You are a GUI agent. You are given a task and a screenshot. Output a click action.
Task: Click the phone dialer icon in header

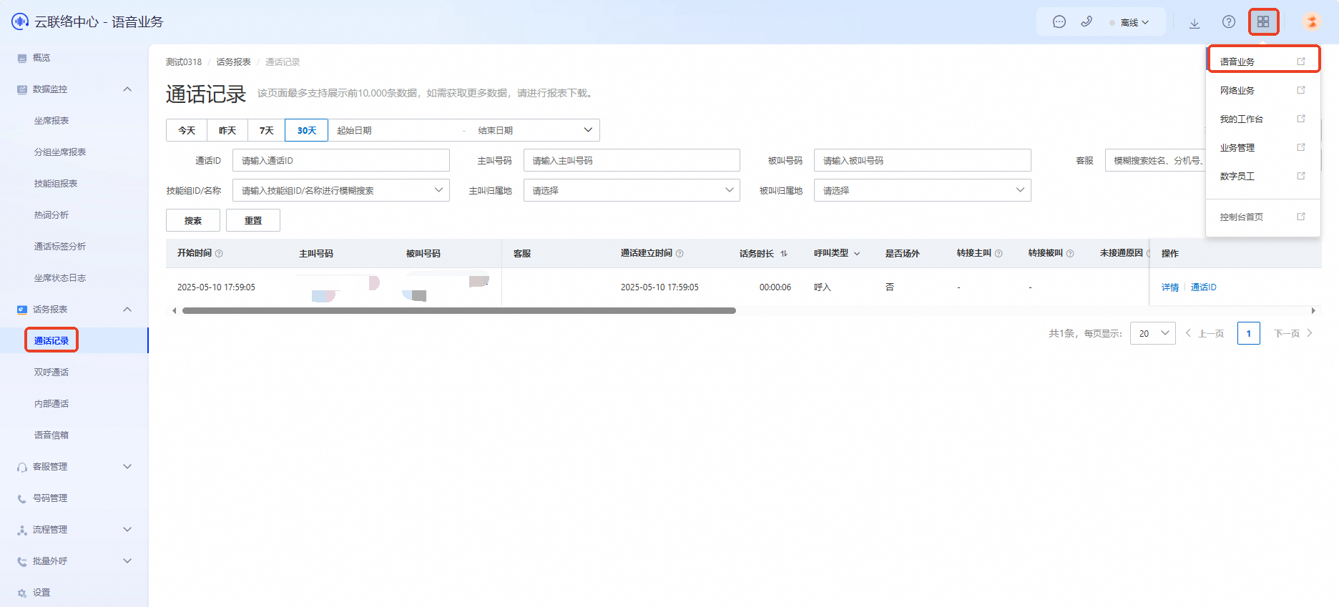pos(1087,21)
